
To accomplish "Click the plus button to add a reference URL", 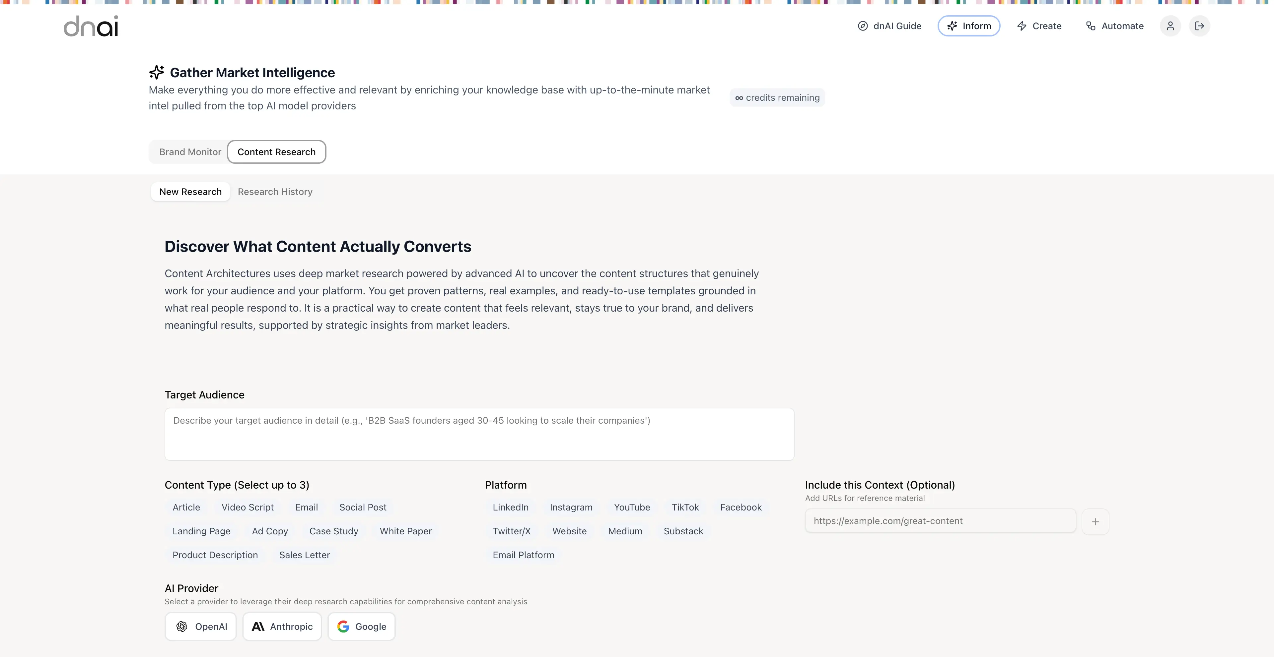I will pos(1096,521).
